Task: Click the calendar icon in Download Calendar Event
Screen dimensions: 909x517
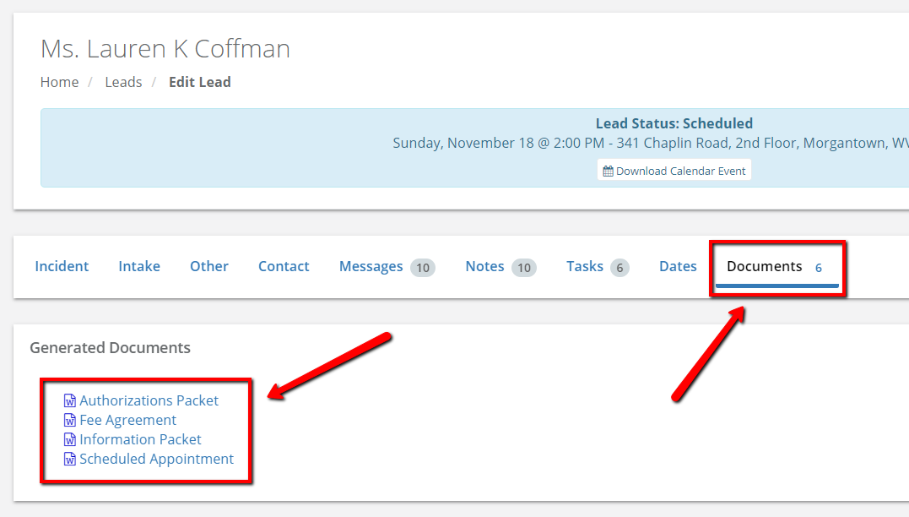Action: tap(608, 171)
